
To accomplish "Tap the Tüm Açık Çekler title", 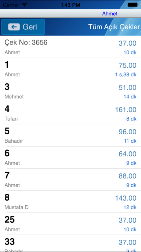I will [x=114, y=27].
